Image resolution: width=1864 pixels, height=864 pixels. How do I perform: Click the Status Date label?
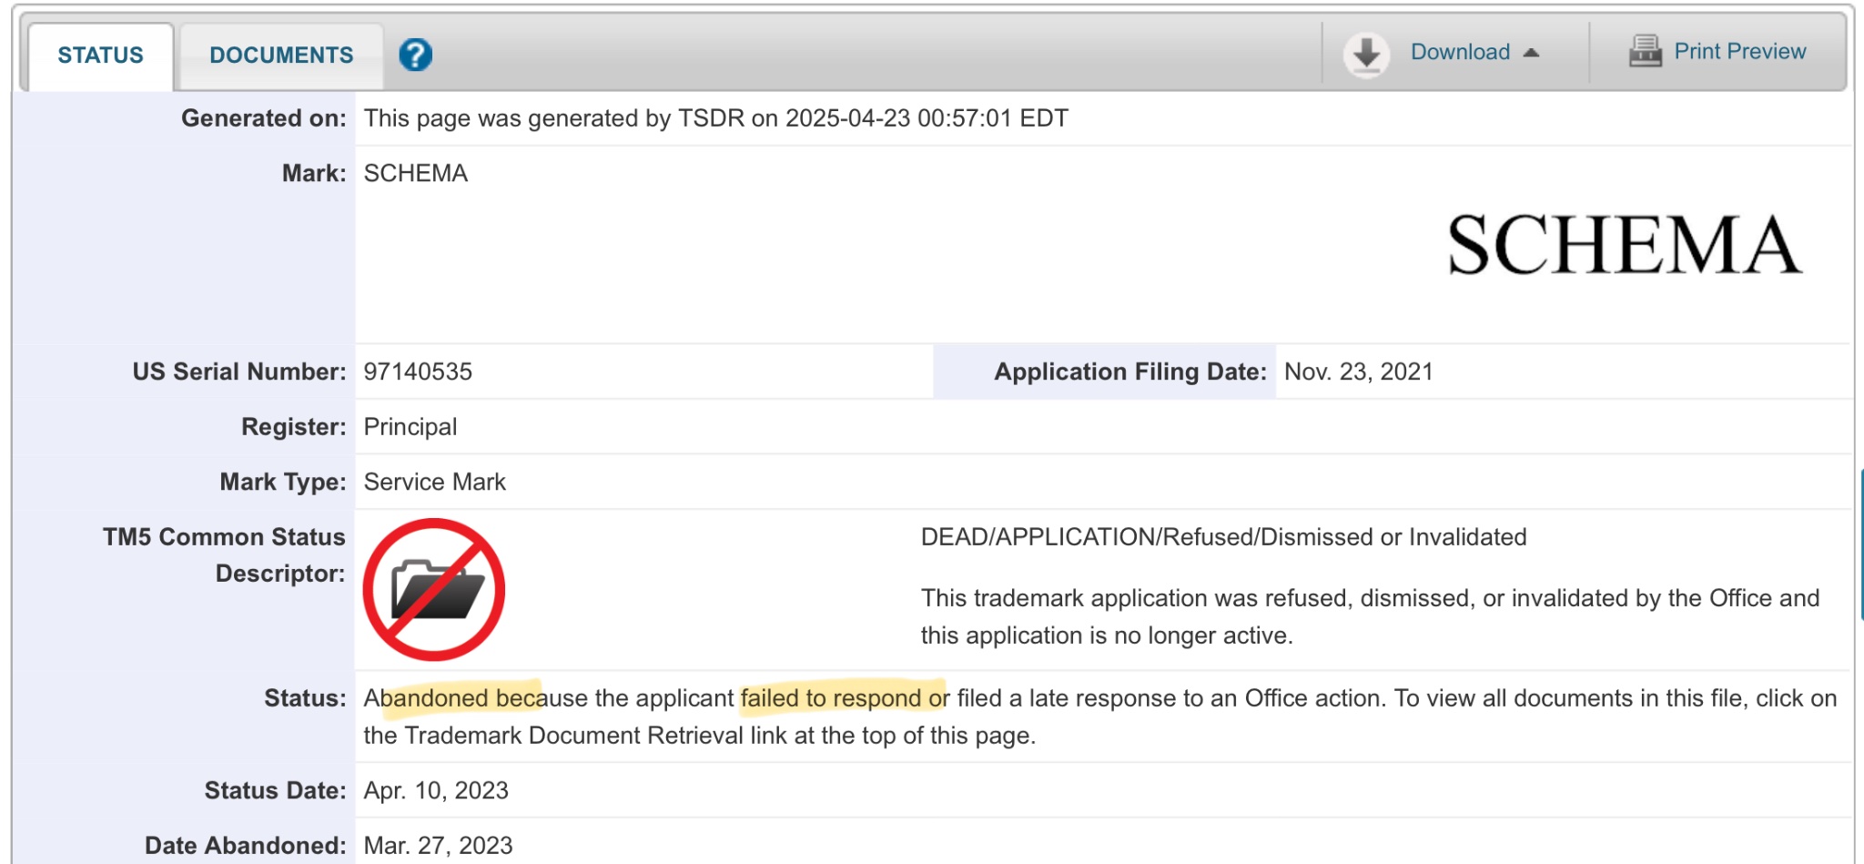[x=275, y=790]
